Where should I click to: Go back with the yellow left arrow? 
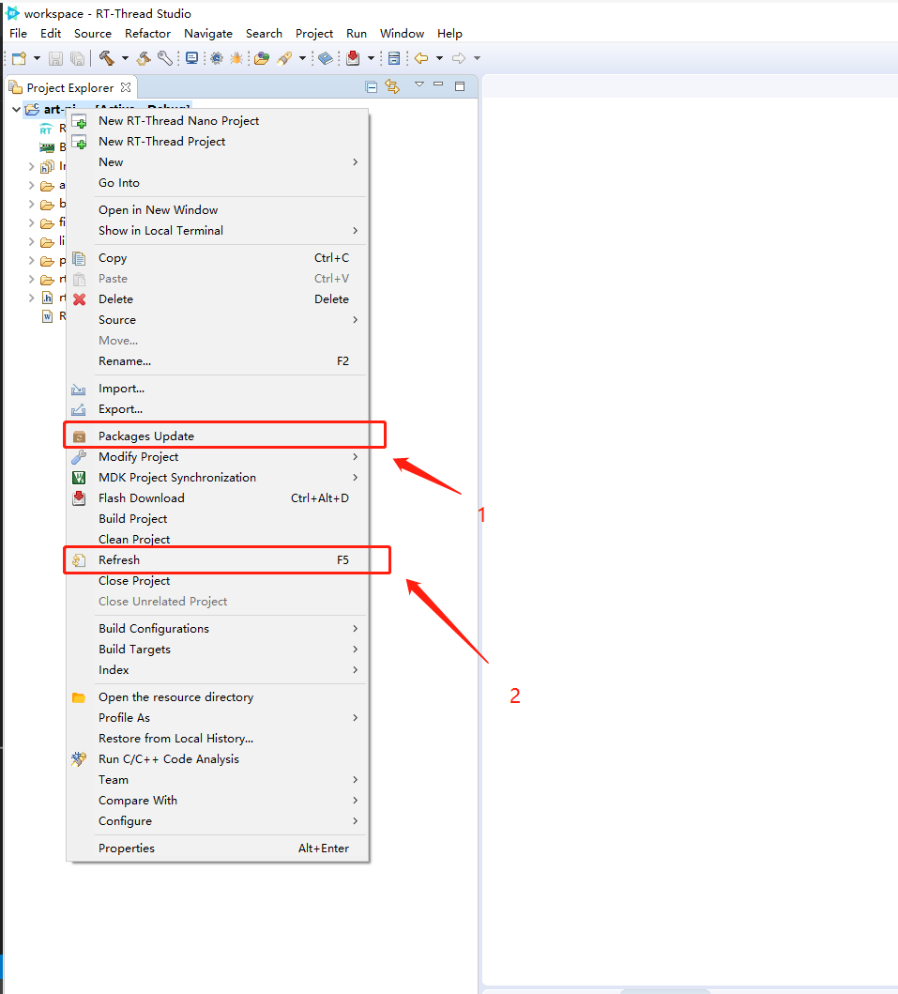[x=421, y=58]
